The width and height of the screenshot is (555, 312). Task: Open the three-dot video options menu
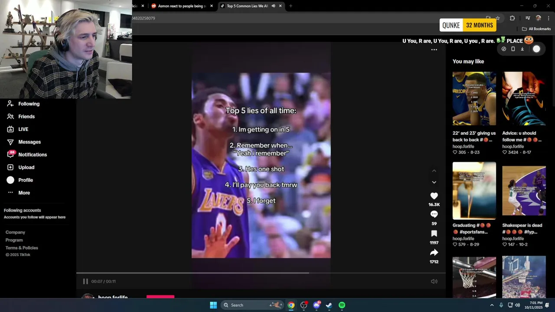434,50
